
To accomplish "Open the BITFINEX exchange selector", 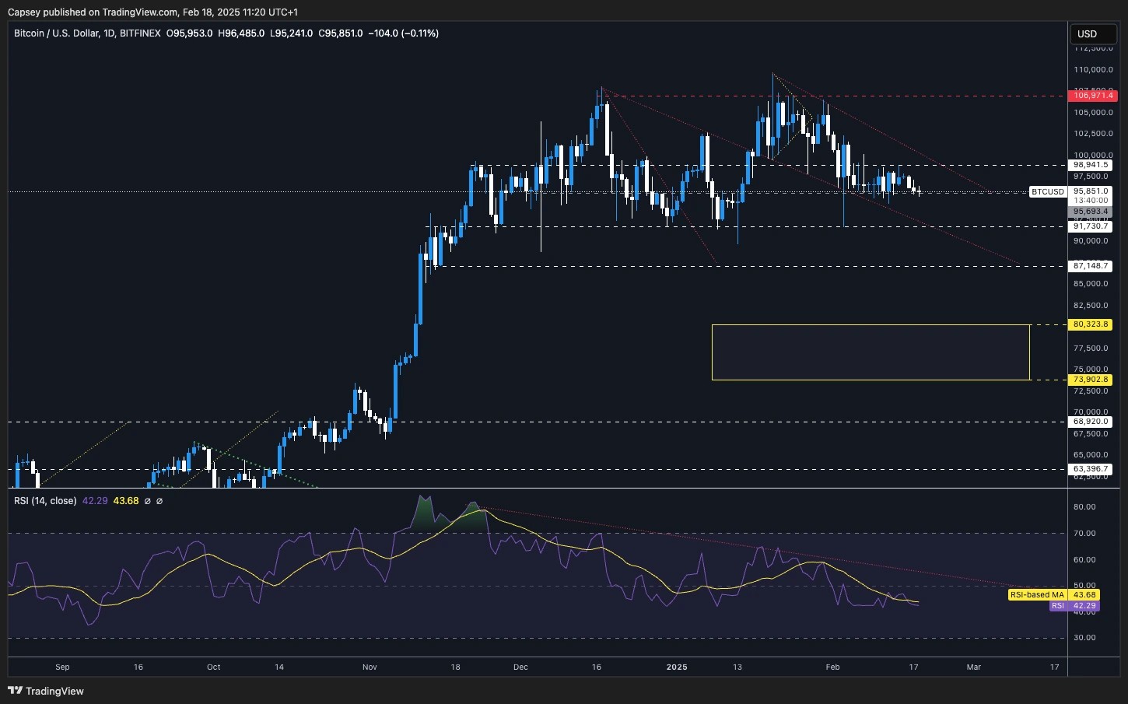I will [x=140, y=33].
